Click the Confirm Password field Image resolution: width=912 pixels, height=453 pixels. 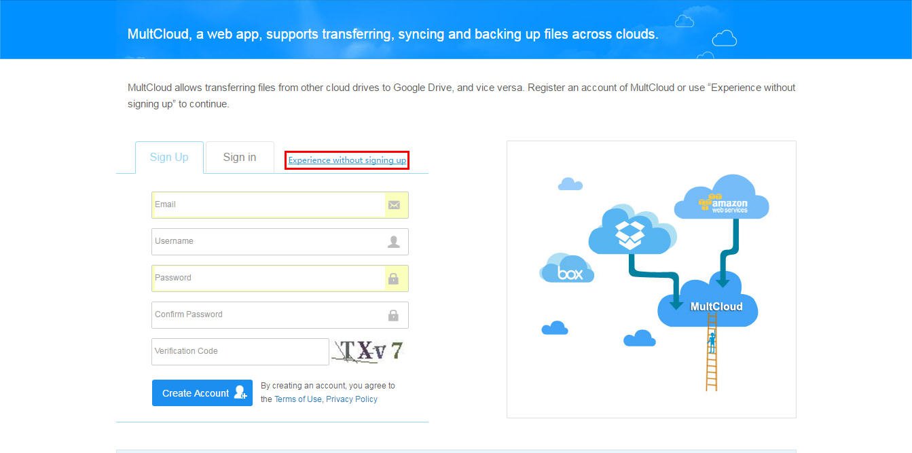pyautogui.click(x=280, y=314)
